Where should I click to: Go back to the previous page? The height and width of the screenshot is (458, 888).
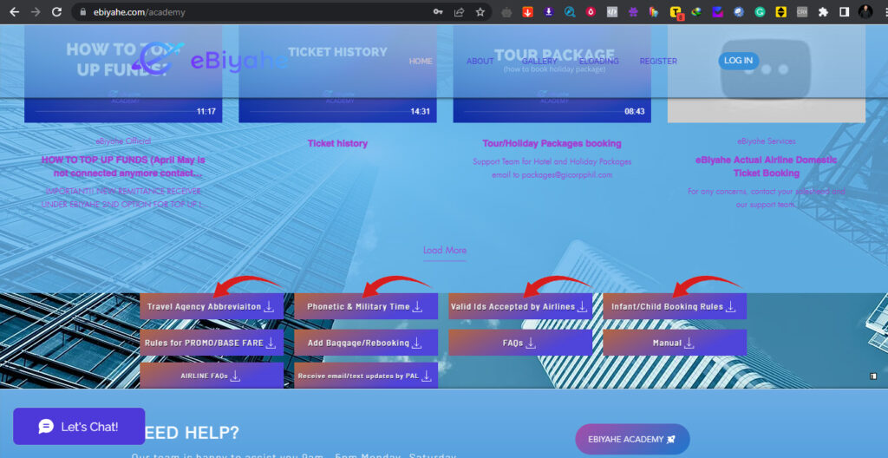tap(14, 12)
